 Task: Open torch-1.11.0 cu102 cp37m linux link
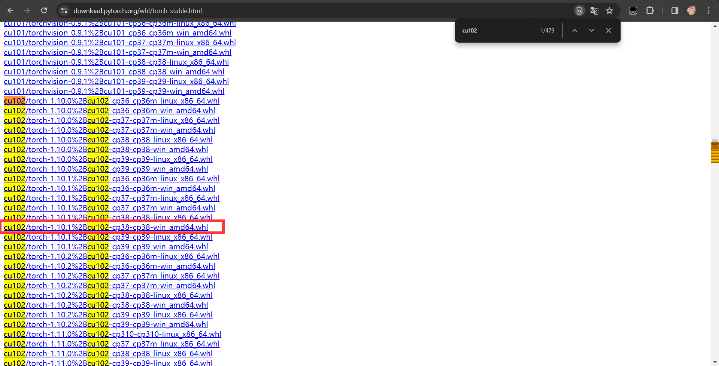click(112, 344)
